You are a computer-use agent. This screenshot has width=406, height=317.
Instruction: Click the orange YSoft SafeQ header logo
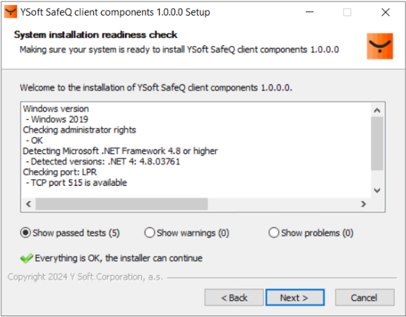(380, 46)
